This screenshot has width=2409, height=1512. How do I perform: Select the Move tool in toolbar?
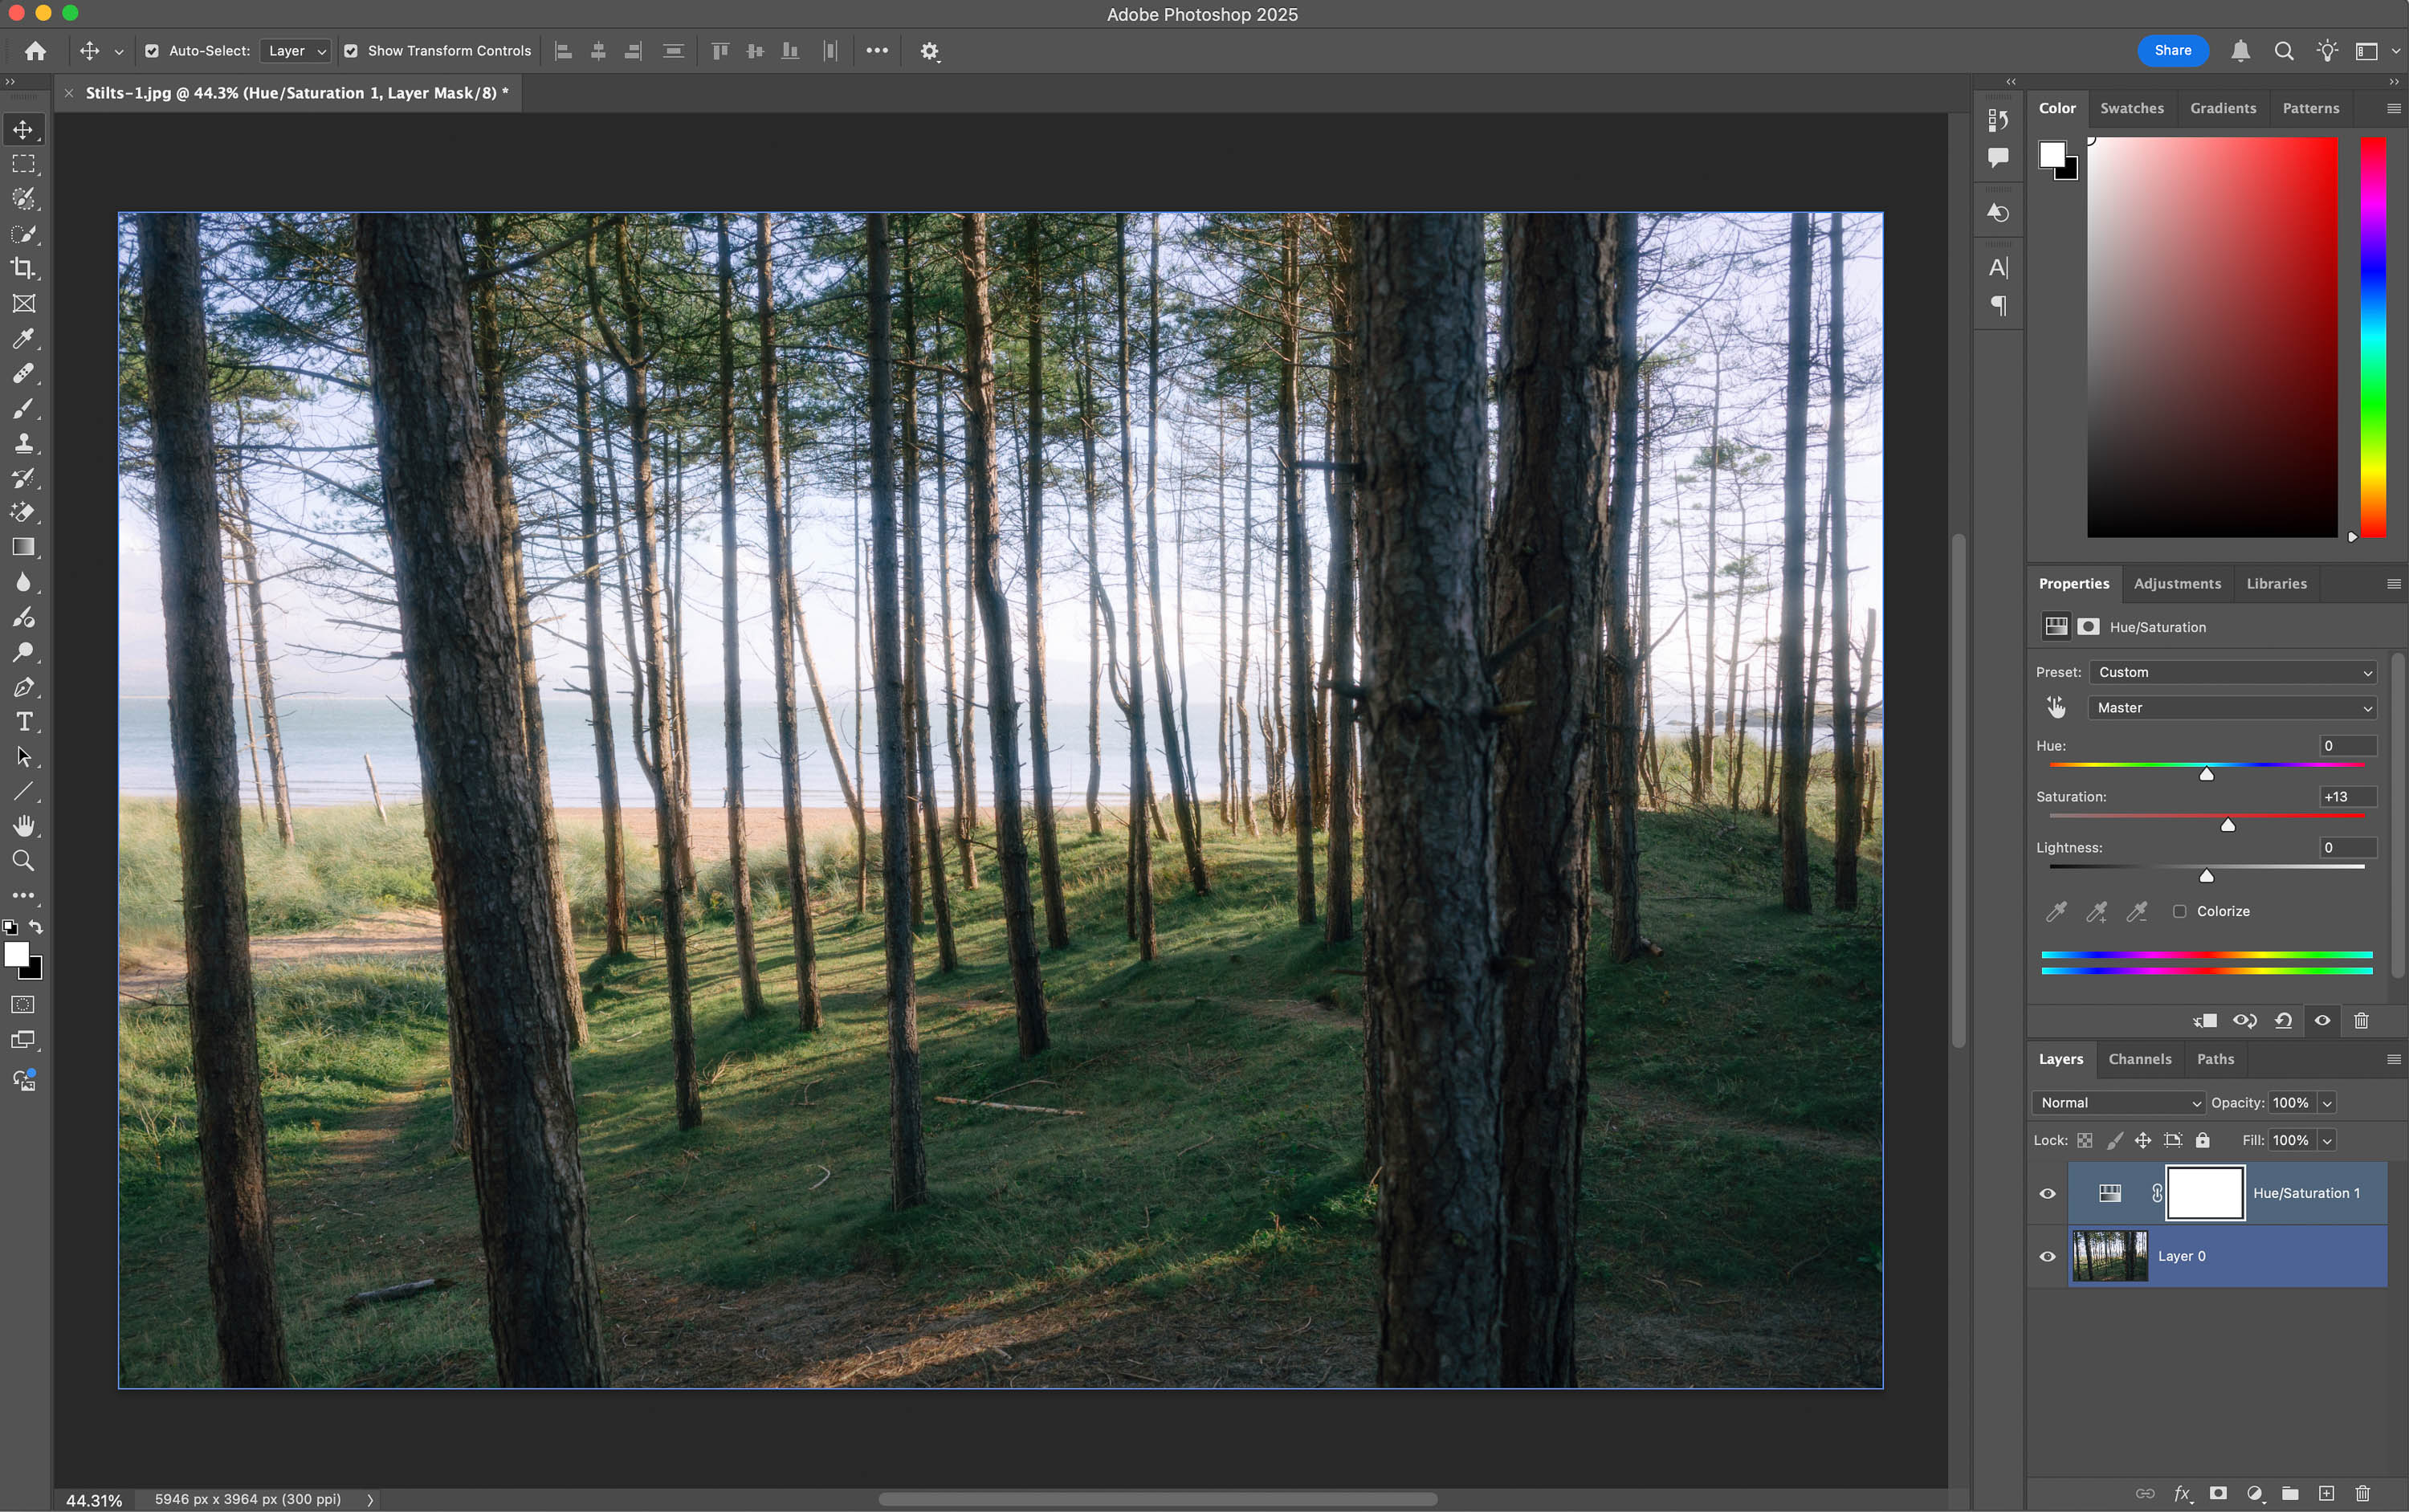tap(23, 129)
